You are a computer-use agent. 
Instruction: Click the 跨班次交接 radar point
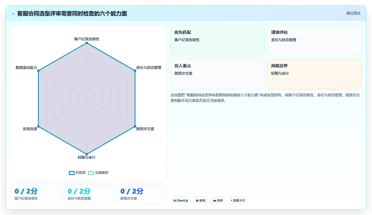coord(135,126)
